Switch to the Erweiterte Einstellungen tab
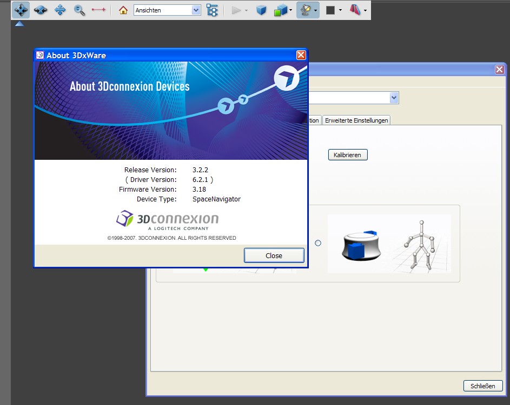Viewport: 510px width, 405px height. 356,120
